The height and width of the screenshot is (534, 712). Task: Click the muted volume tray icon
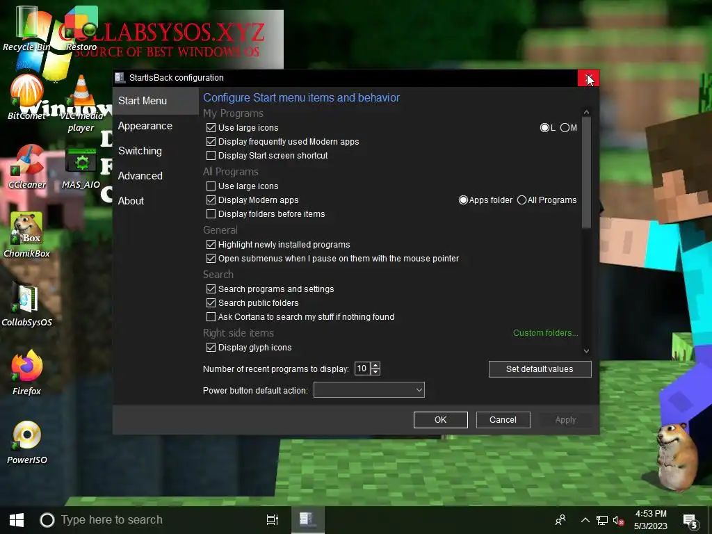coord(618,520)
